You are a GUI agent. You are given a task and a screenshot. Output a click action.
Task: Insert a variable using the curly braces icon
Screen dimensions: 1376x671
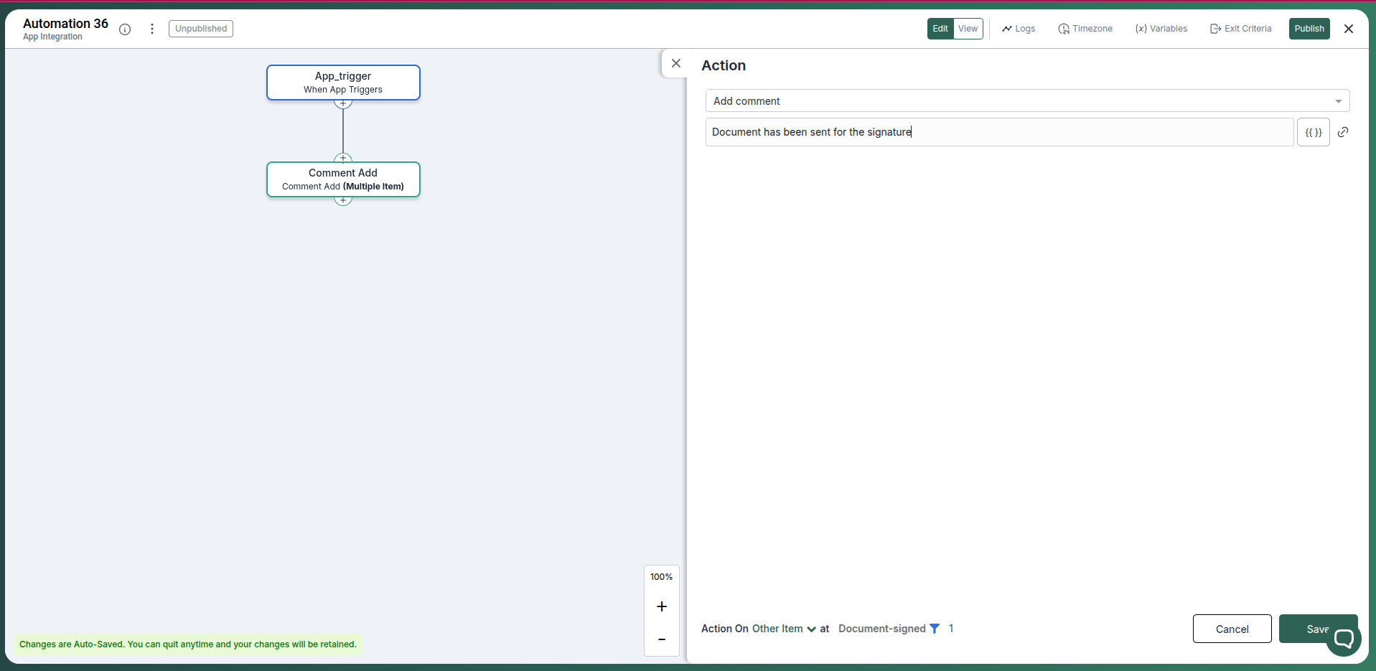[1314, 132]
